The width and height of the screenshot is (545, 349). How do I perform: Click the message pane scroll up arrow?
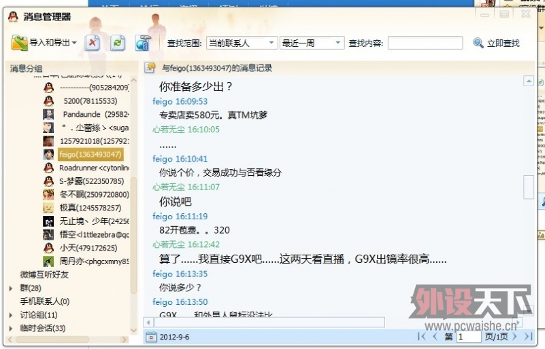[x=529, y=81]
